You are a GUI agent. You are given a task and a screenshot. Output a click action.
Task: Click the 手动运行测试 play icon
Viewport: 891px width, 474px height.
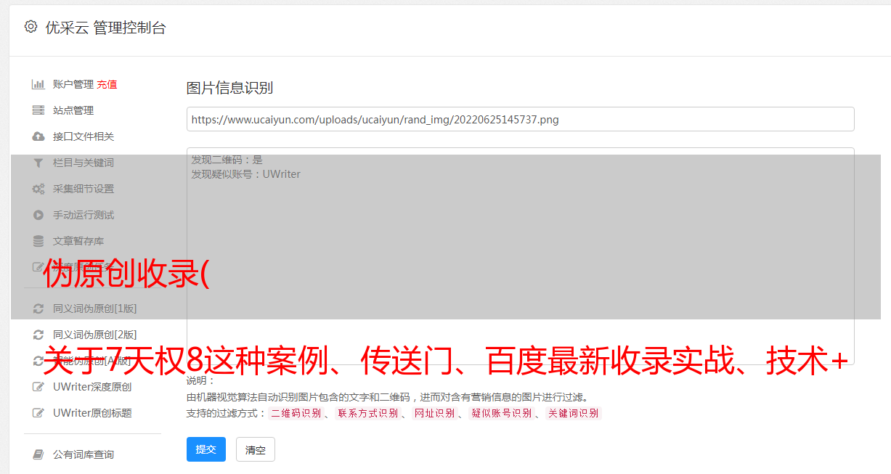(x=38, y=215)
